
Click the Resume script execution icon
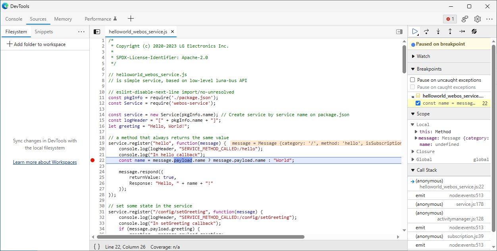coord(414,31)
